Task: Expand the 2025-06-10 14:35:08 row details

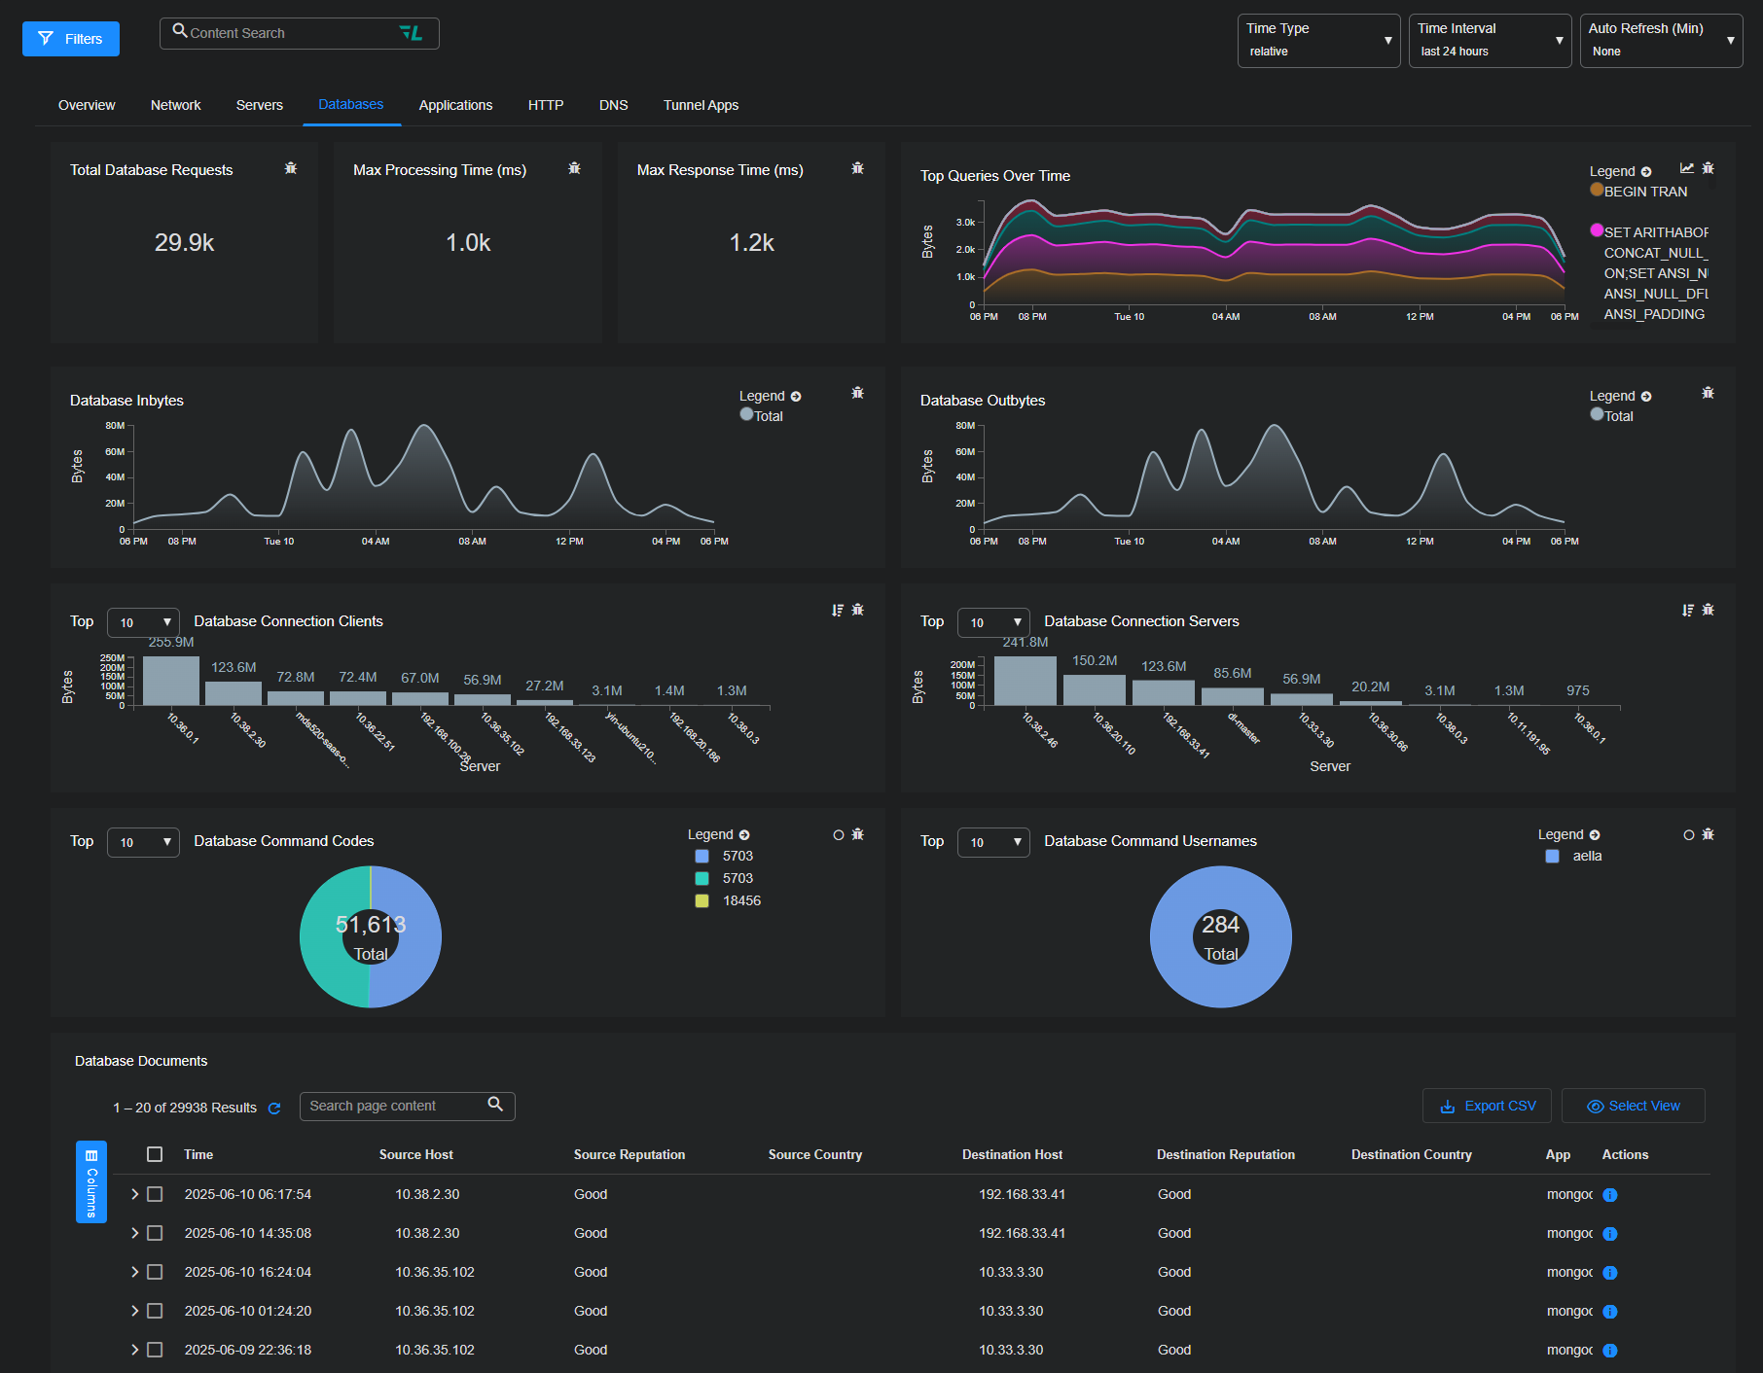Action: 134,1233
